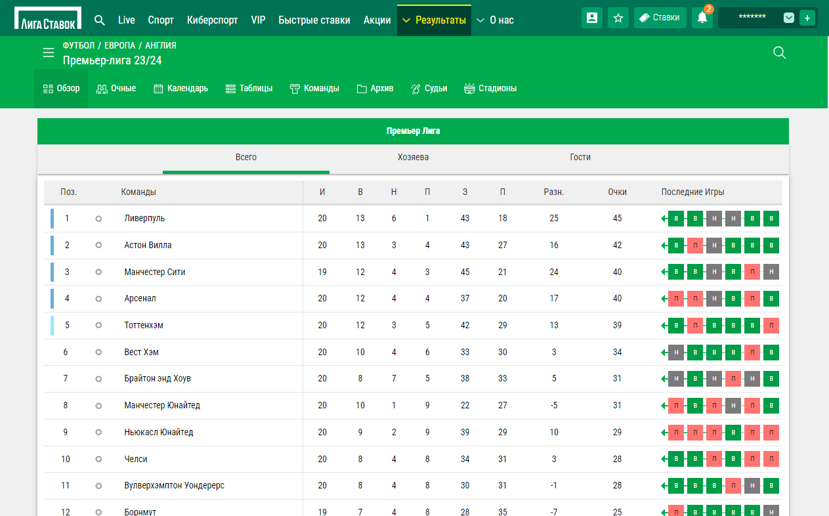Expand the Результаты dropdown menu
Screen dimensions: 829x516
point(434,20)
